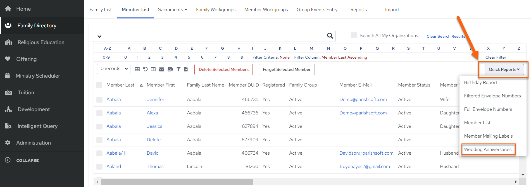Image resolution: width=531 pixels, height=187 pixels.
Task: Sort by Family Last Name column header
Action: click(x=205, y=85)
